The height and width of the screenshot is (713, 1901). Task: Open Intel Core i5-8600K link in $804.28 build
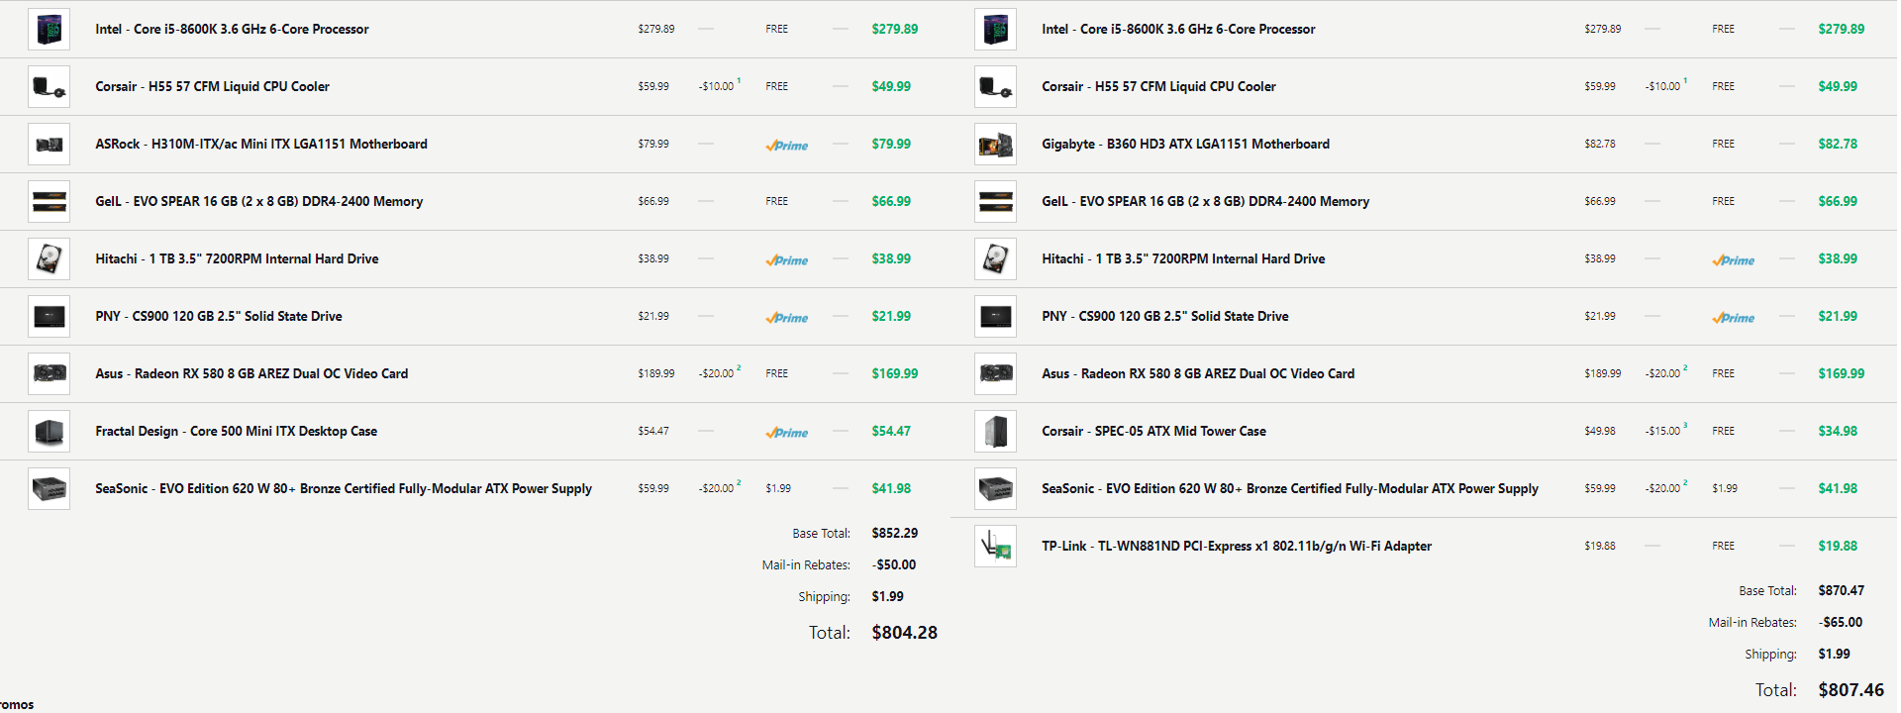232,30
